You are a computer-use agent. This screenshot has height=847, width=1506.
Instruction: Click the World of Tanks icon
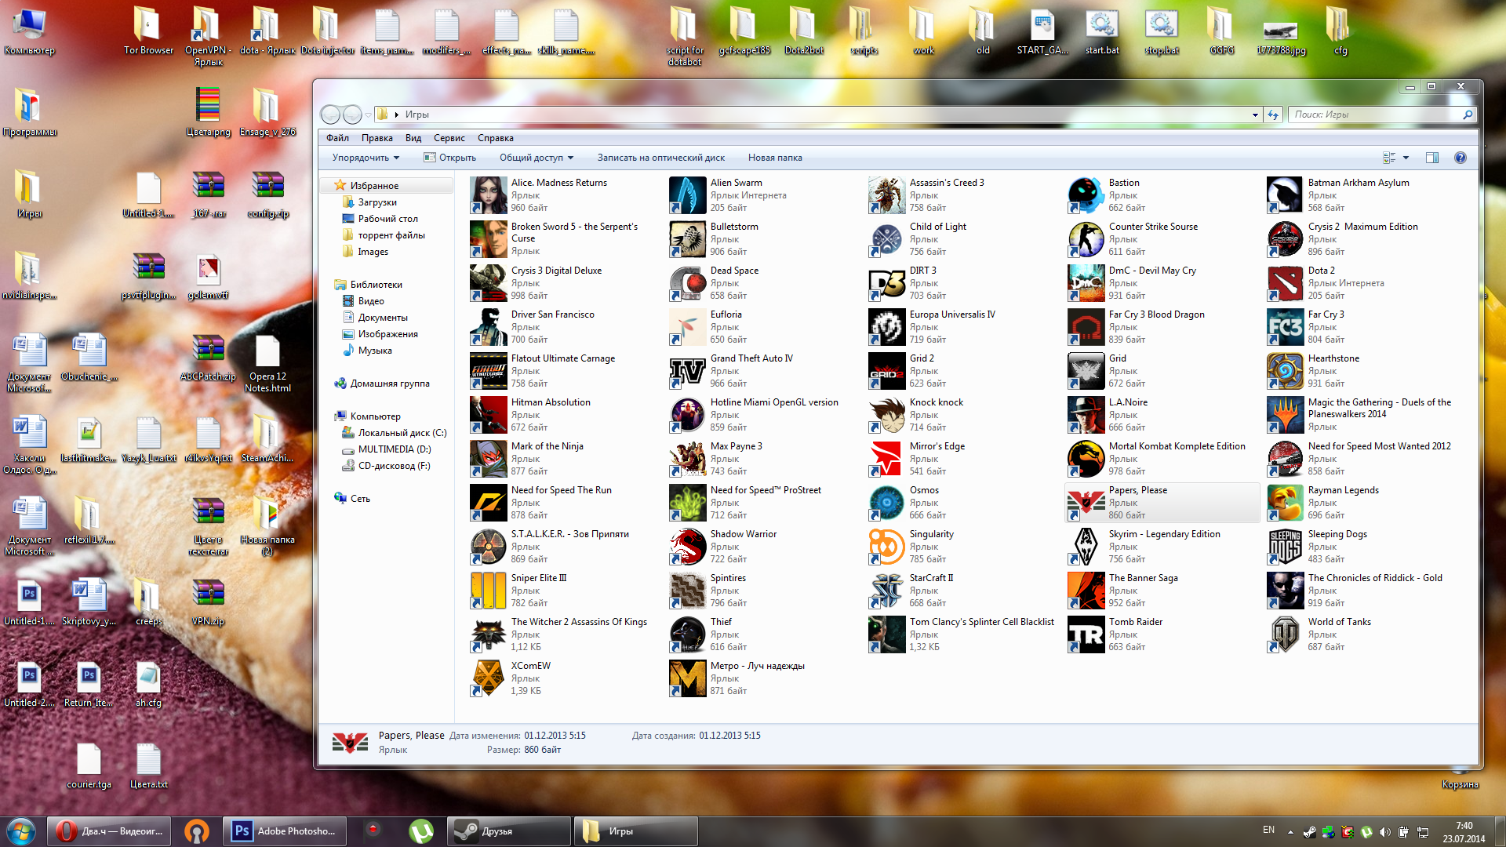click(x=1285, y=634)
